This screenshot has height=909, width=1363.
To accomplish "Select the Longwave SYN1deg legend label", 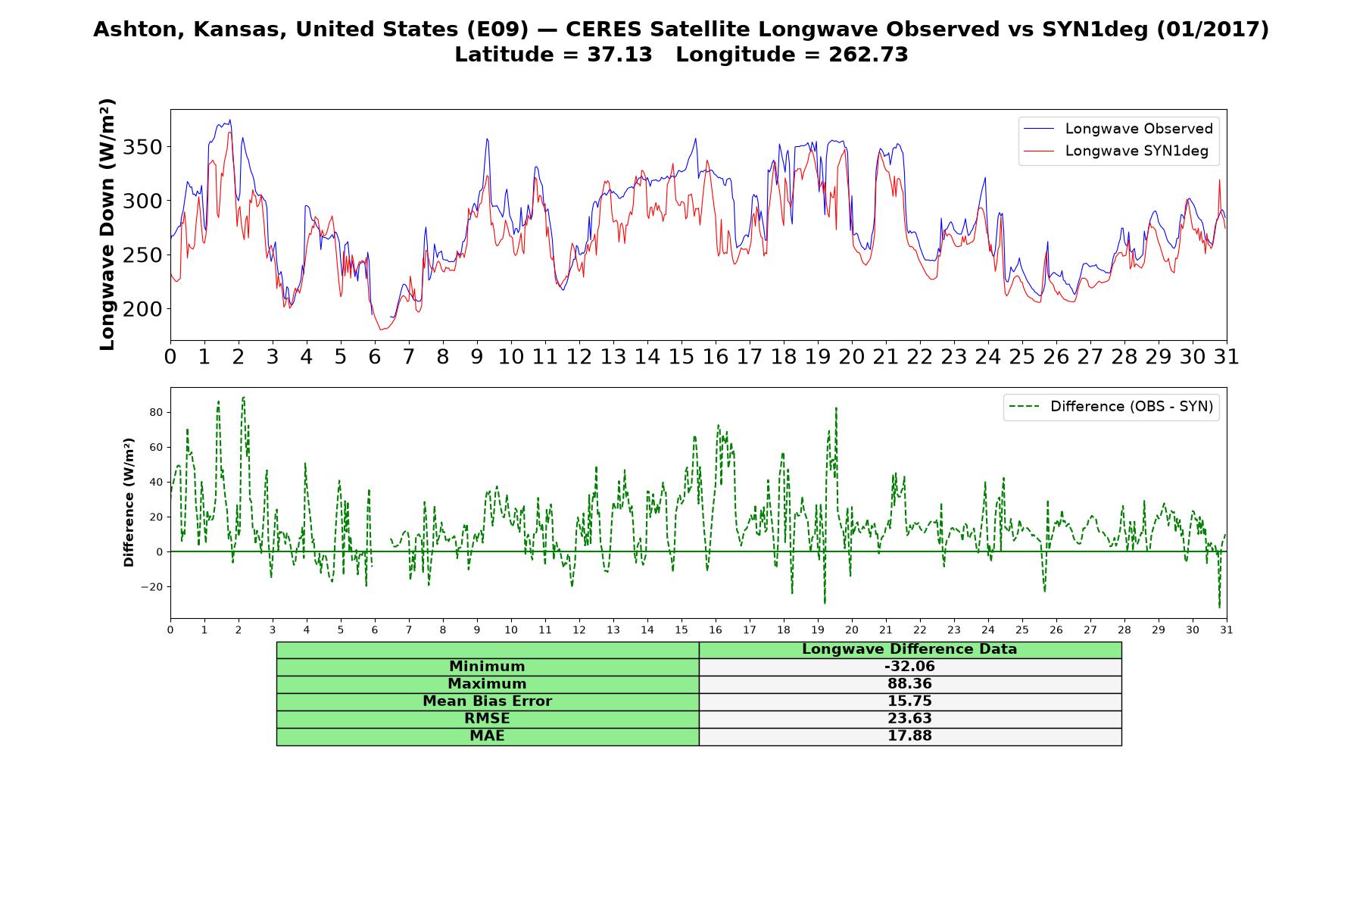I will [x=1137, y=151].
